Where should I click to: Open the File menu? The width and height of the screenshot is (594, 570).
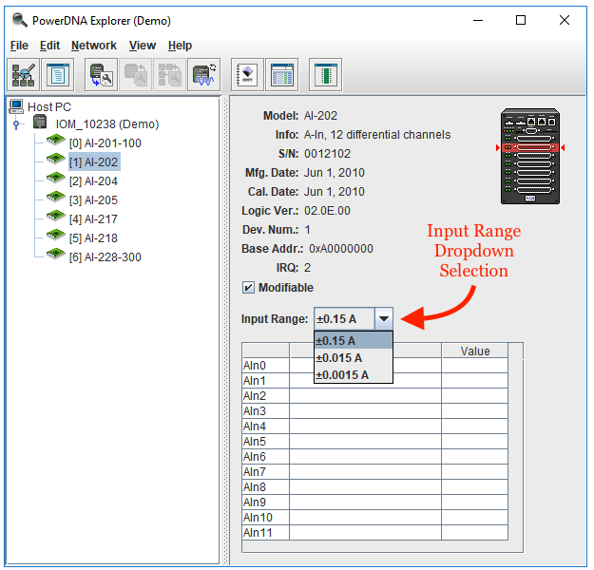(19, 46)
